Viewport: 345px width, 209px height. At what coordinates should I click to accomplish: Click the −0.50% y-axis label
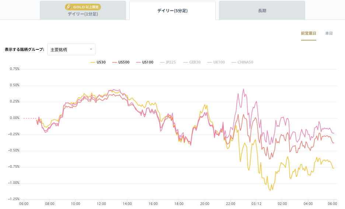point(14,150)
